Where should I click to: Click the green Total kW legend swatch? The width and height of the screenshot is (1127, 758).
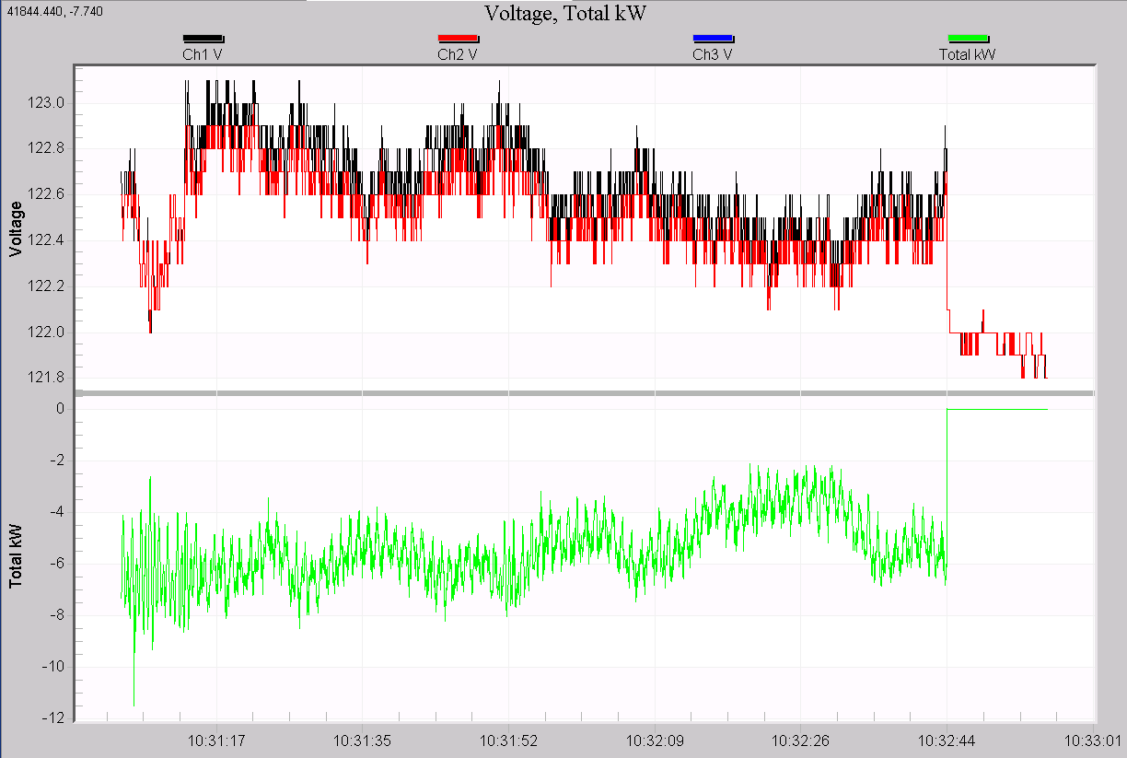coord(968,38)
